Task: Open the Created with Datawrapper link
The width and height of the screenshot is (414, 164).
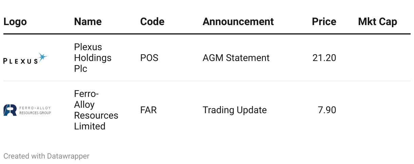Action: coord(46,156)
